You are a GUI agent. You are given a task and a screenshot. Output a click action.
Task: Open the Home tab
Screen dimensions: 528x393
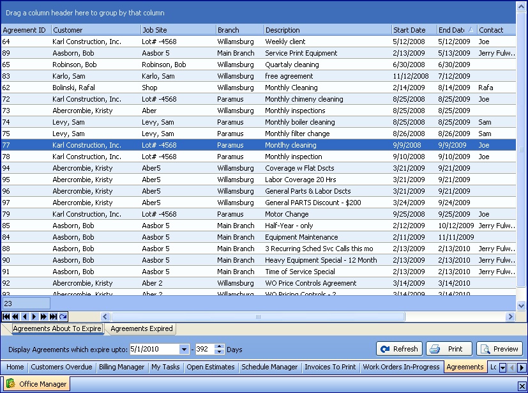15,367
